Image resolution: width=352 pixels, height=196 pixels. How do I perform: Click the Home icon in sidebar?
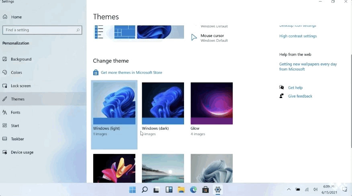(5, 17)
